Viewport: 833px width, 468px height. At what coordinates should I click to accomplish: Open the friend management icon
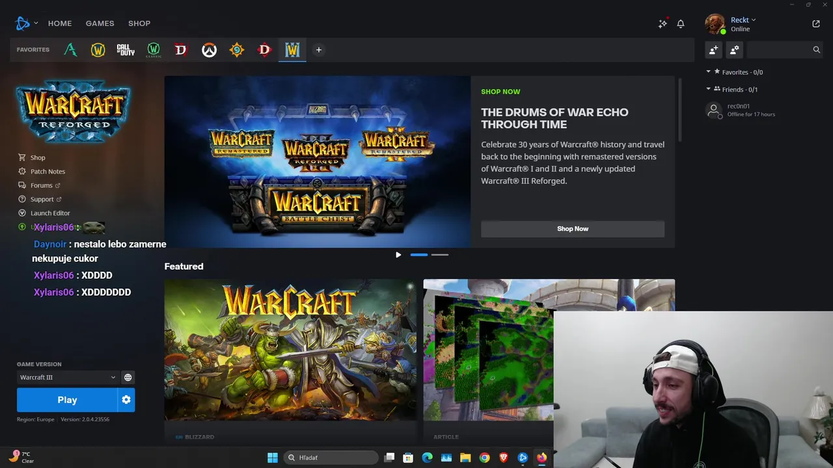735,49
